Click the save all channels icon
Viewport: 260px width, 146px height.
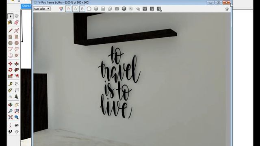(110, 9)
